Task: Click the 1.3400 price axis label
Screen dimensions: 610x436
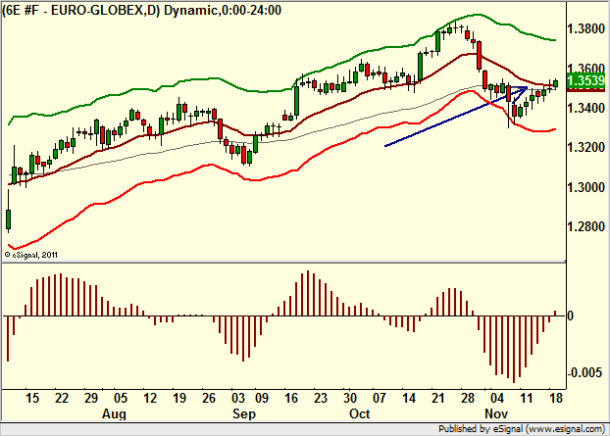Action: (x=586, y=108)
